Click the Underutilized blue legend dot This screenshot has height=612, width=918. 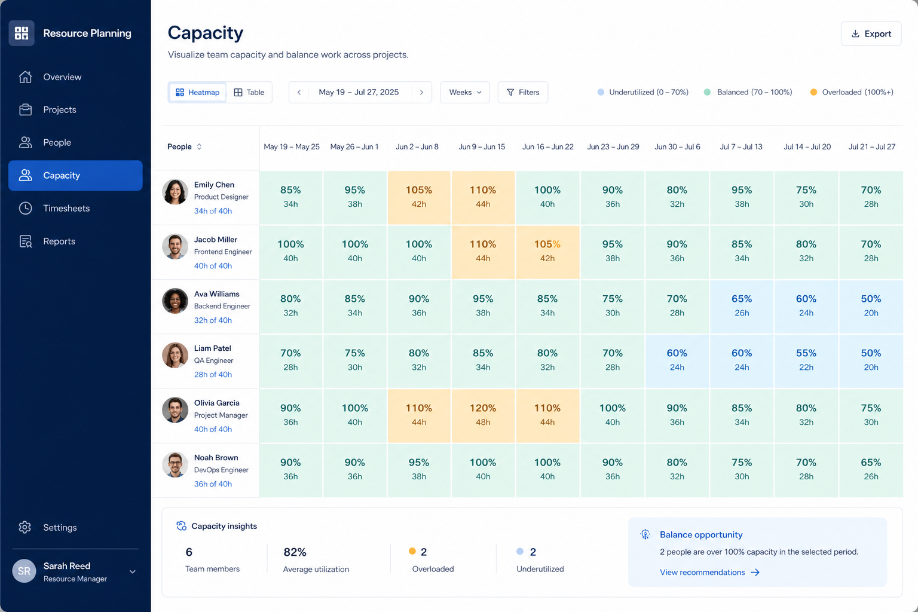pos(601,92)
